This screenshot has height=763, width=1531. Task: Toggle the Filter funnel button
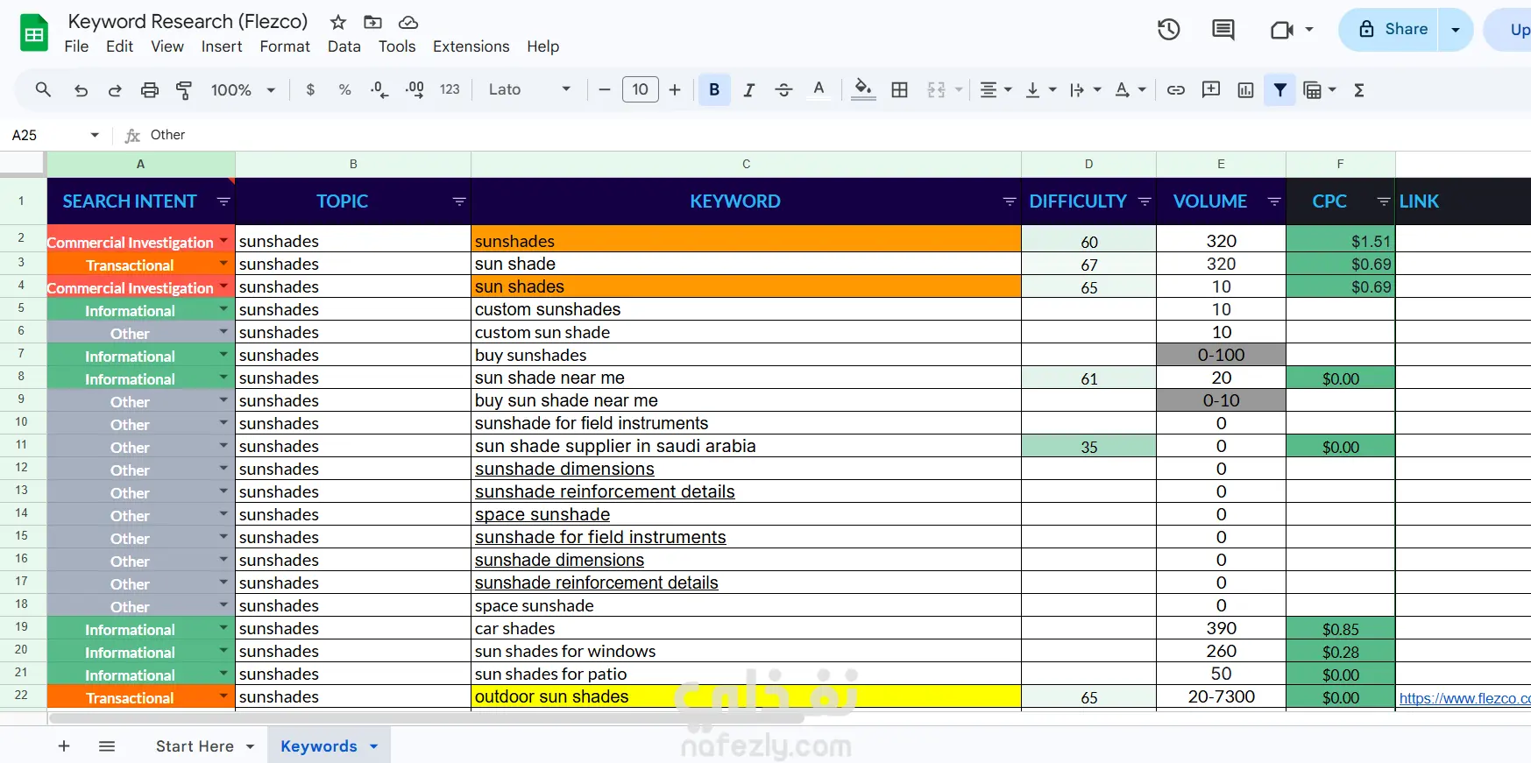tap(1280, 89)
